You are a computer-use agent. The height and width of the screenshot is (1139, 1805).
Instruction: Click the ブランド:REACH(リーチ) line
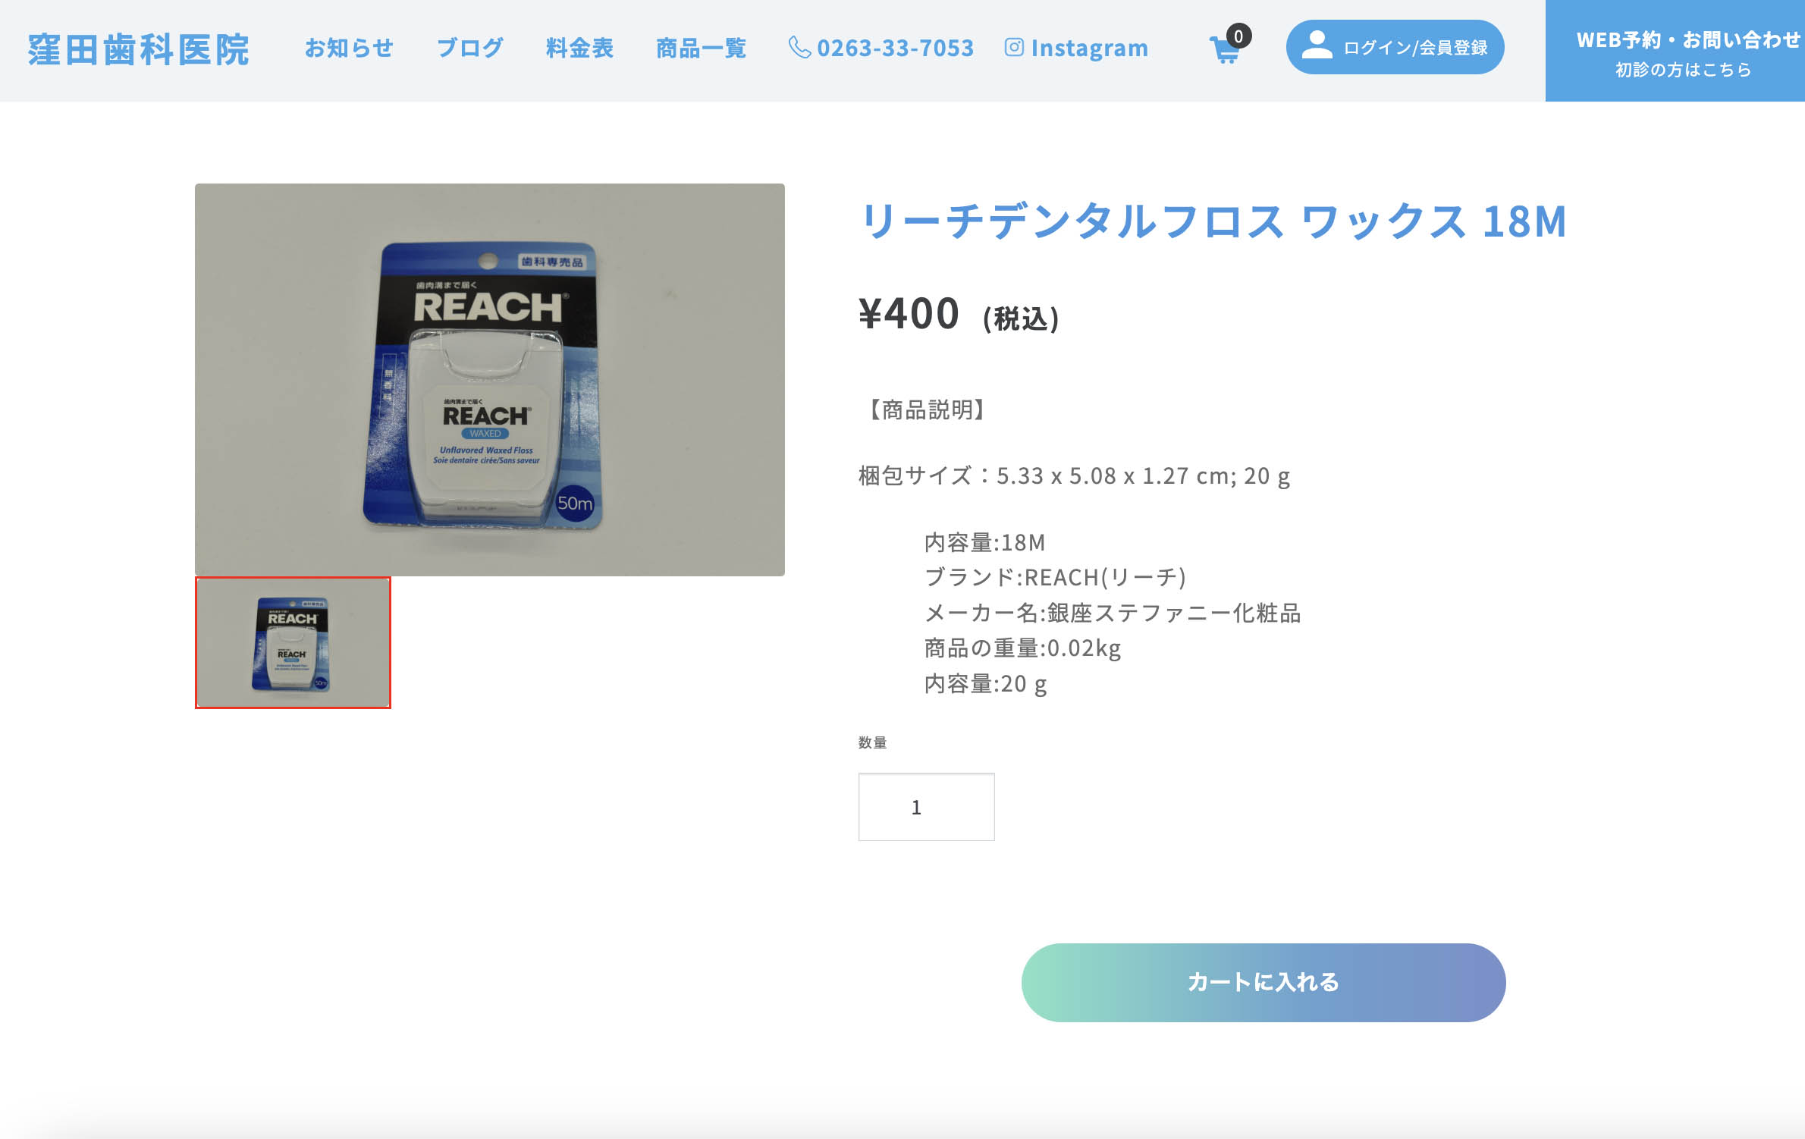pyautogui.click(x=1055, y=577)
